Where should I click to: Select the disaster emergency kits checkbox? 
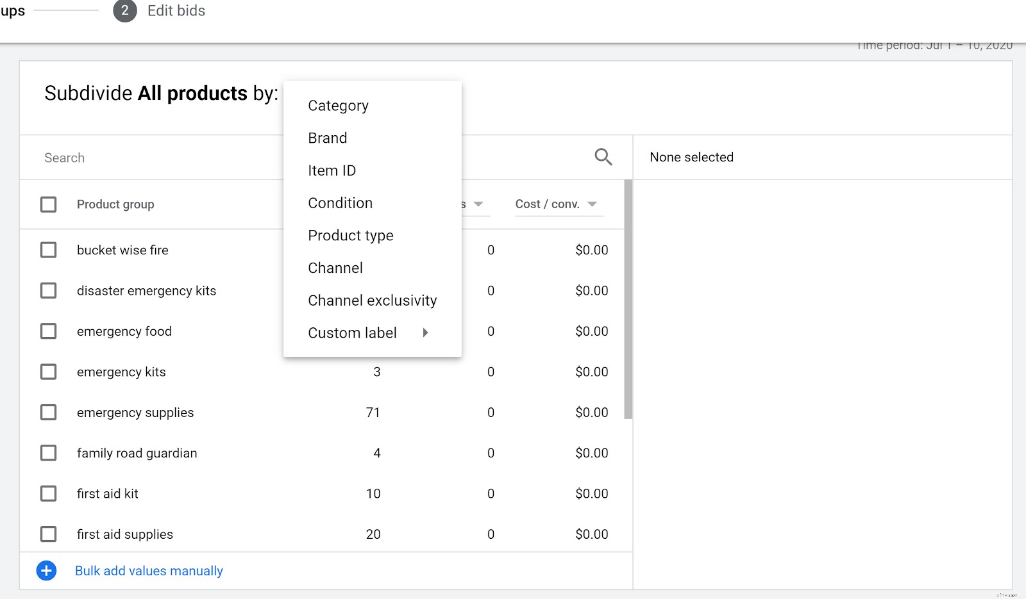coord(48,290)
